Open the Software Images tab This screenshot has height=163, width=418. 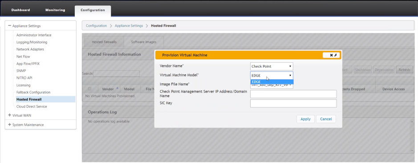pyautogui.click(x=144, y=42)
